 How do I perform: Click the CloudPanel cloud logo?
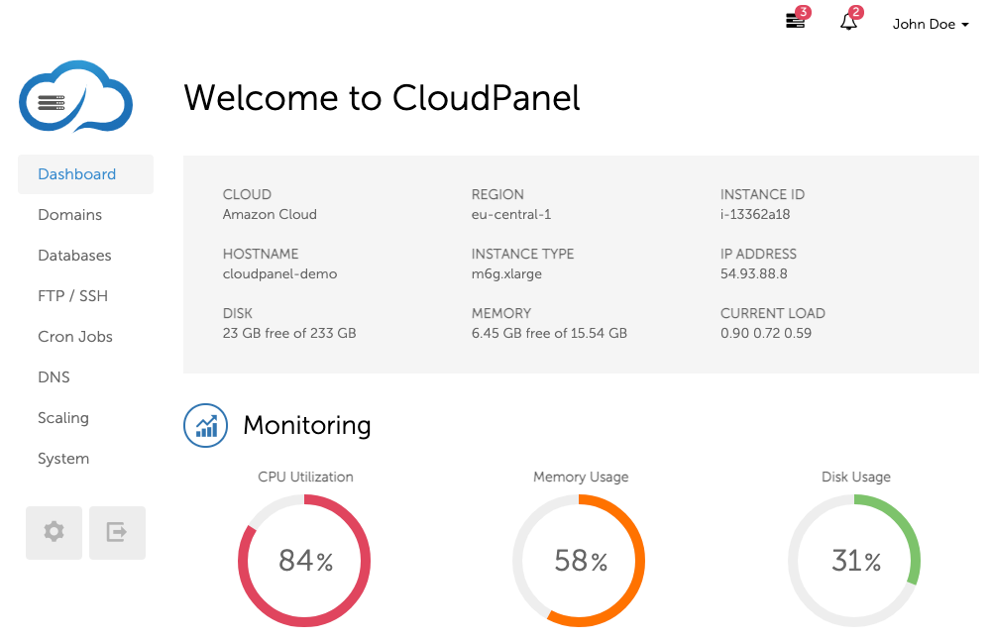75,97
